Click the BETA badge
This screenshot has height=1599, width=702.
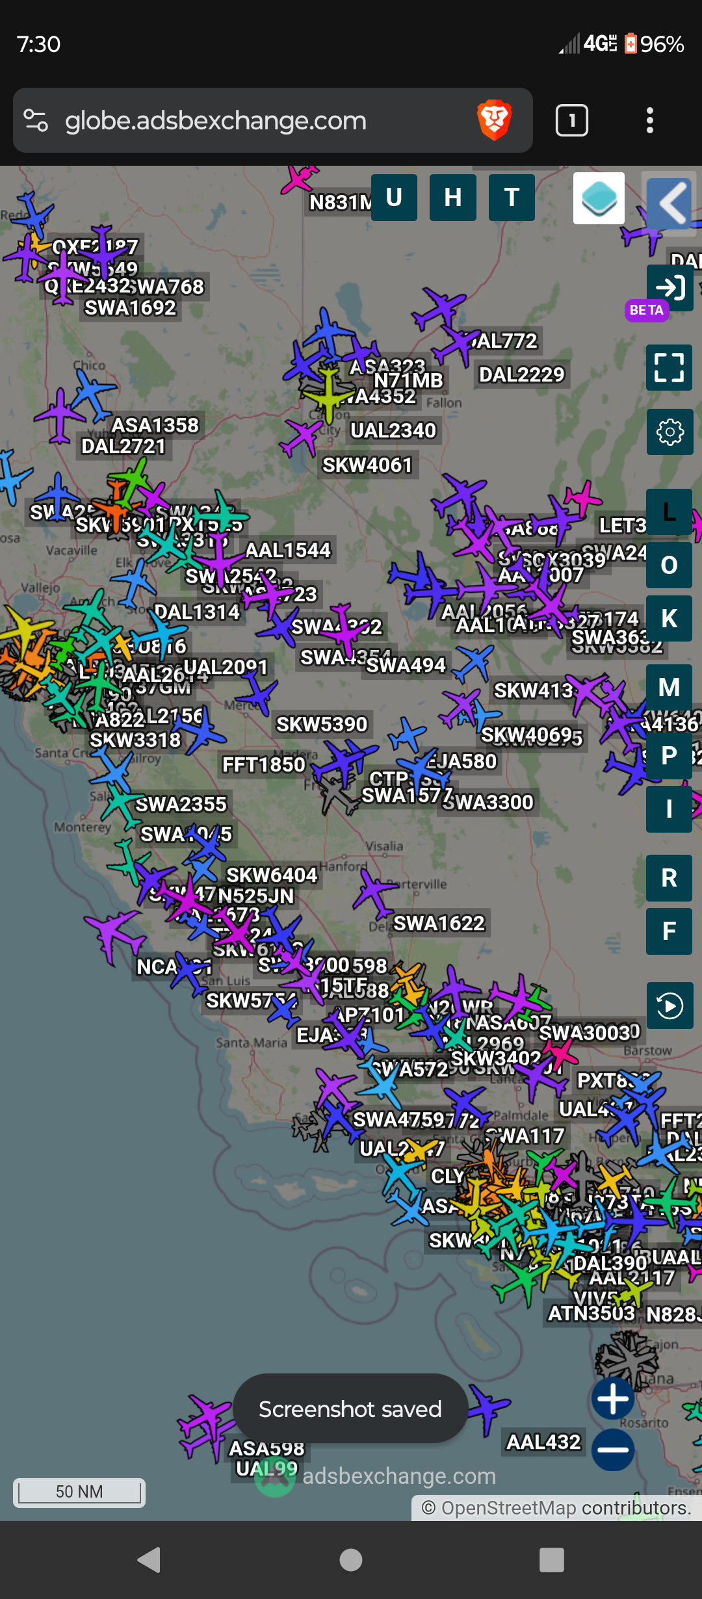click(647, 310)
